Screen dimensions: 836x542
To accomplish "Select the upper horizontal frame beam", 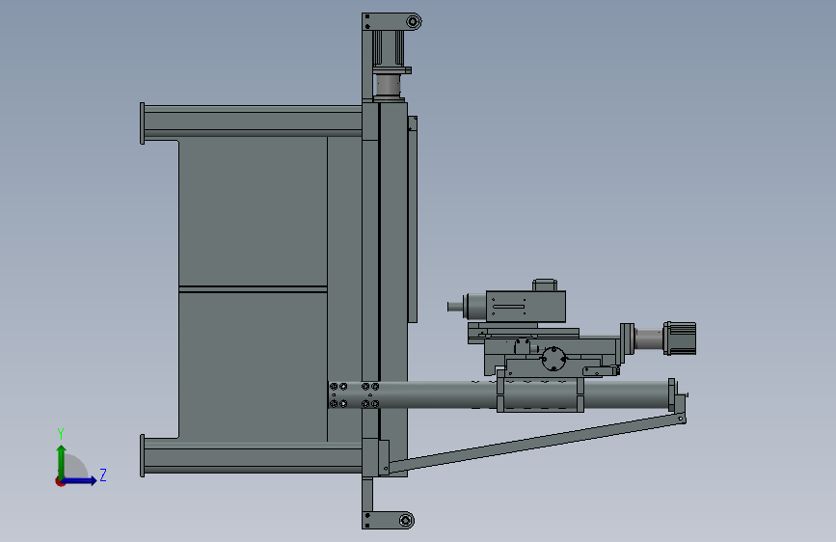I will [x=253, y=122].
